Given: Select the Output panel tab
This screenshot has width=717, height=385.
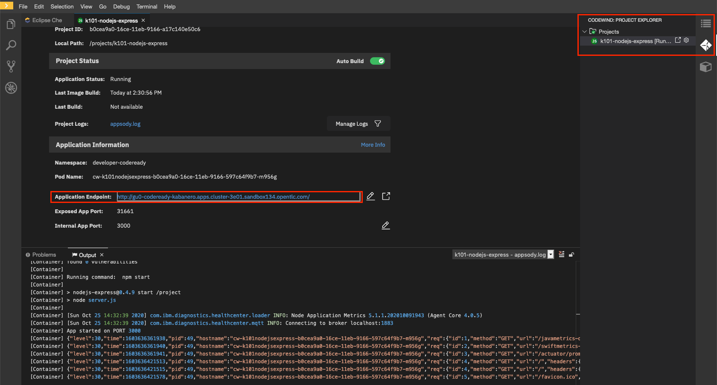Looking at the screenshot, I should (87, 255).
